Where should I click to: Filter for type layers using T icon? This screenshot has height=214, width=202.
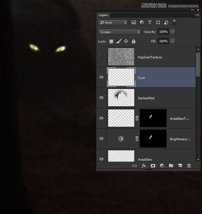coord(150,22)
